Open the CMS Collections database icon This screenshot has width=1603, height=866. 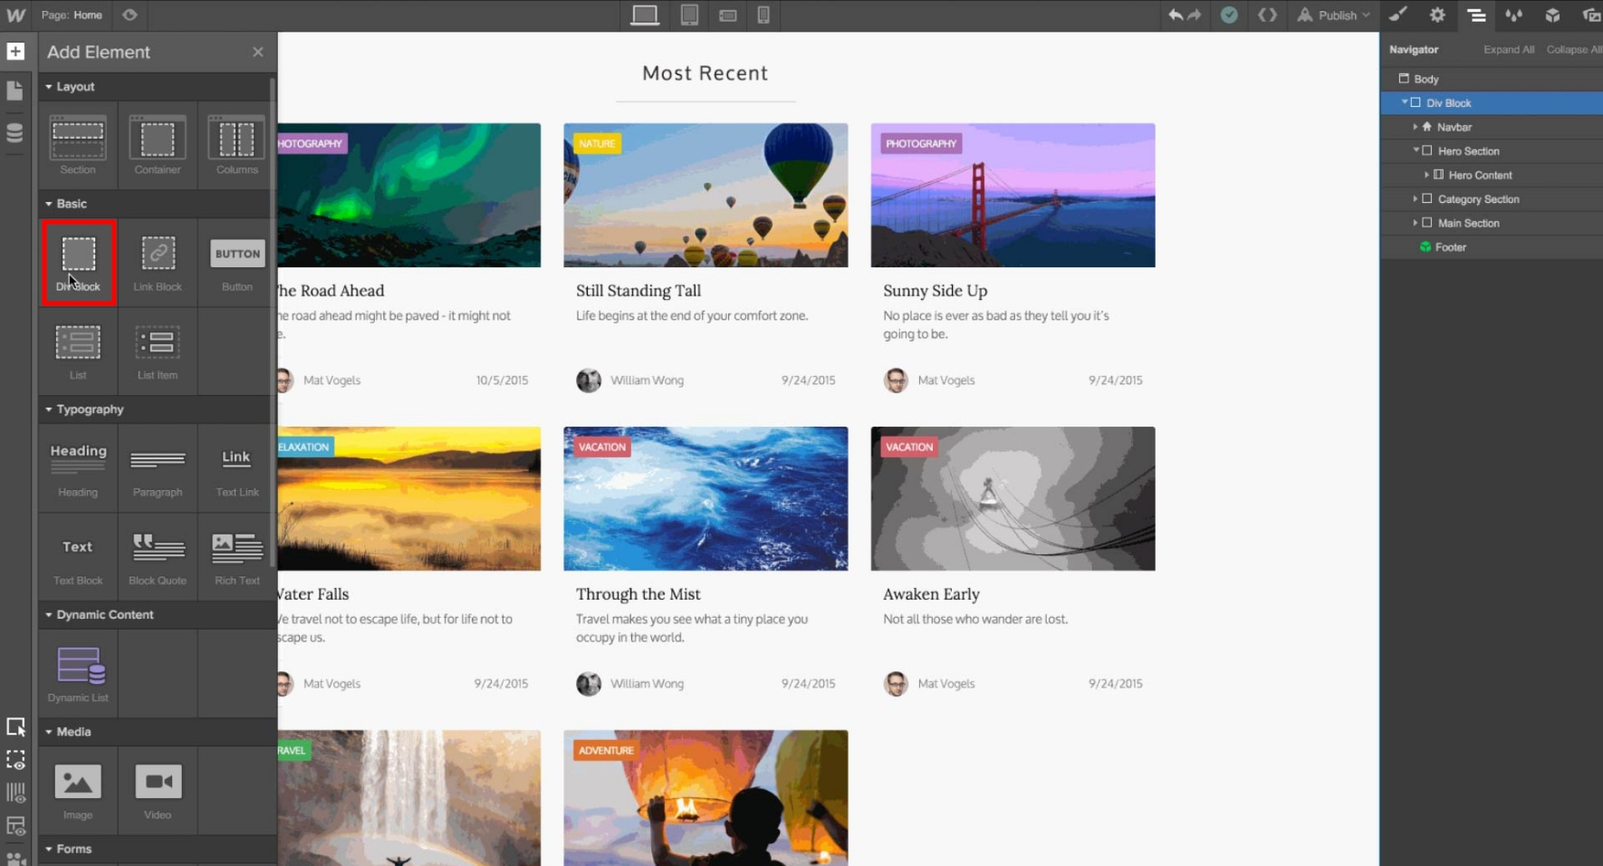click(x=15, y=132)
